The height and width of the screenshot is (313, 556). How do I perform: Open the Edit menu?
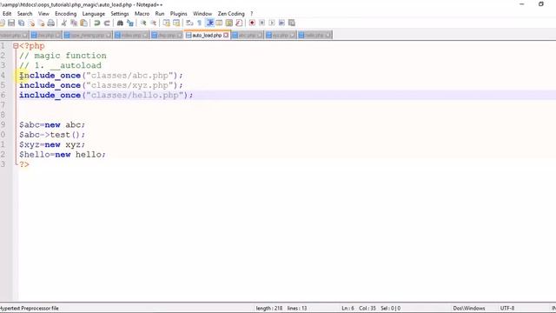7,14
